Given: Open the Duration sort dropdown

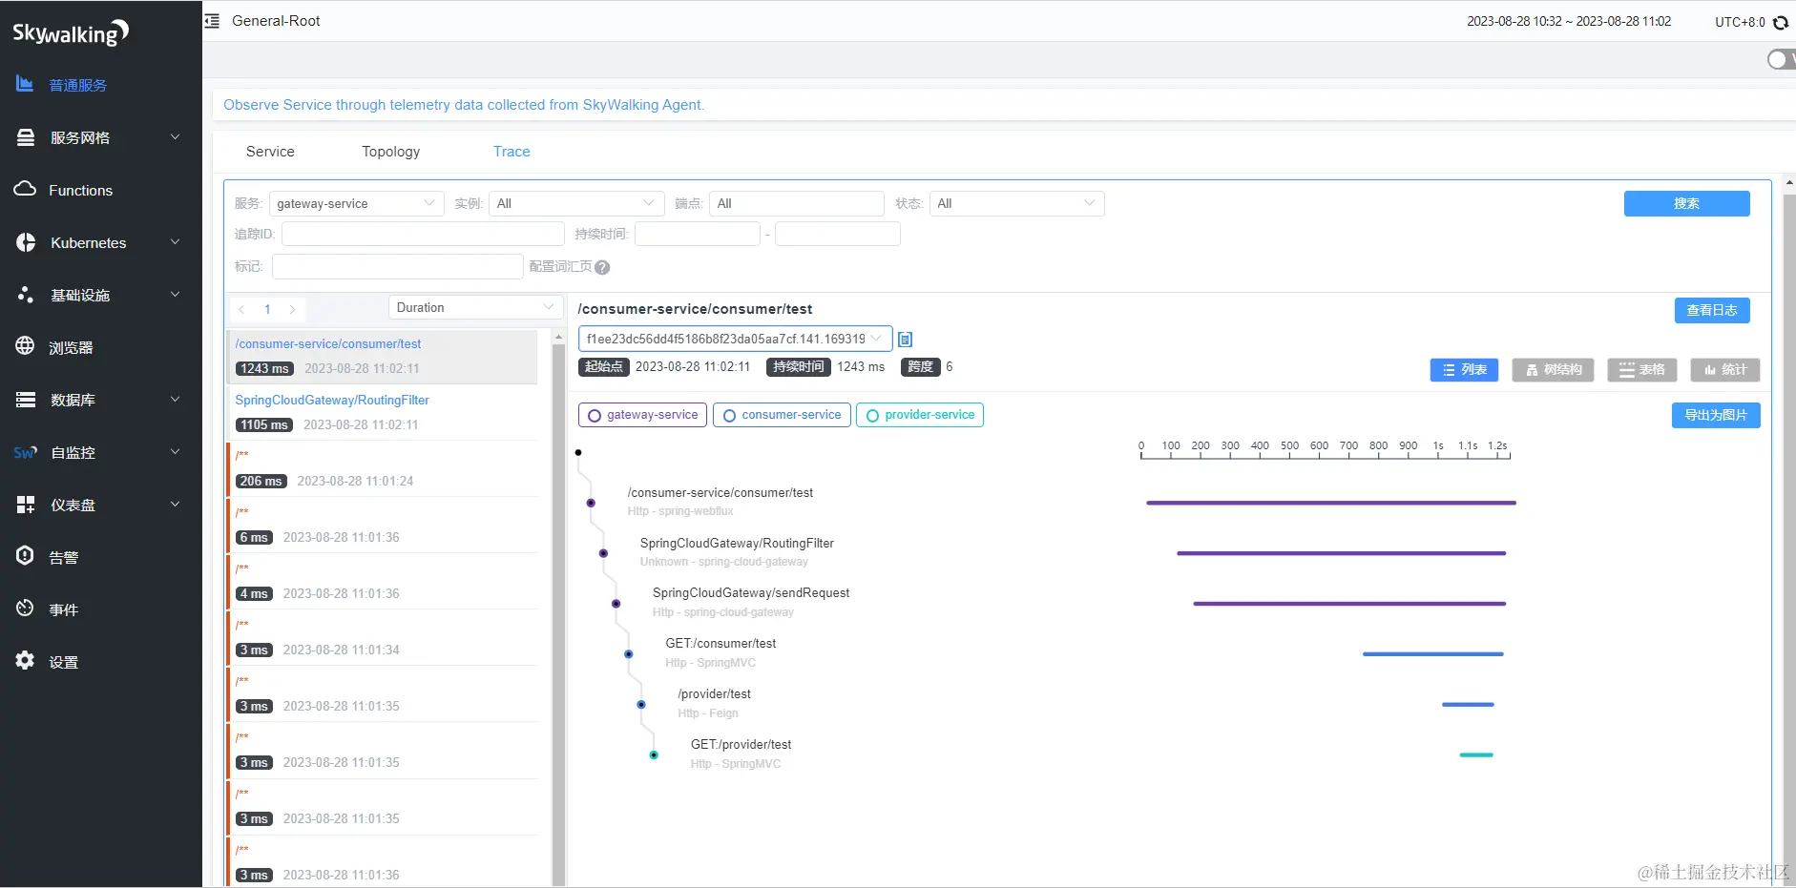Looking at the screenshot, I should (474, 307).
